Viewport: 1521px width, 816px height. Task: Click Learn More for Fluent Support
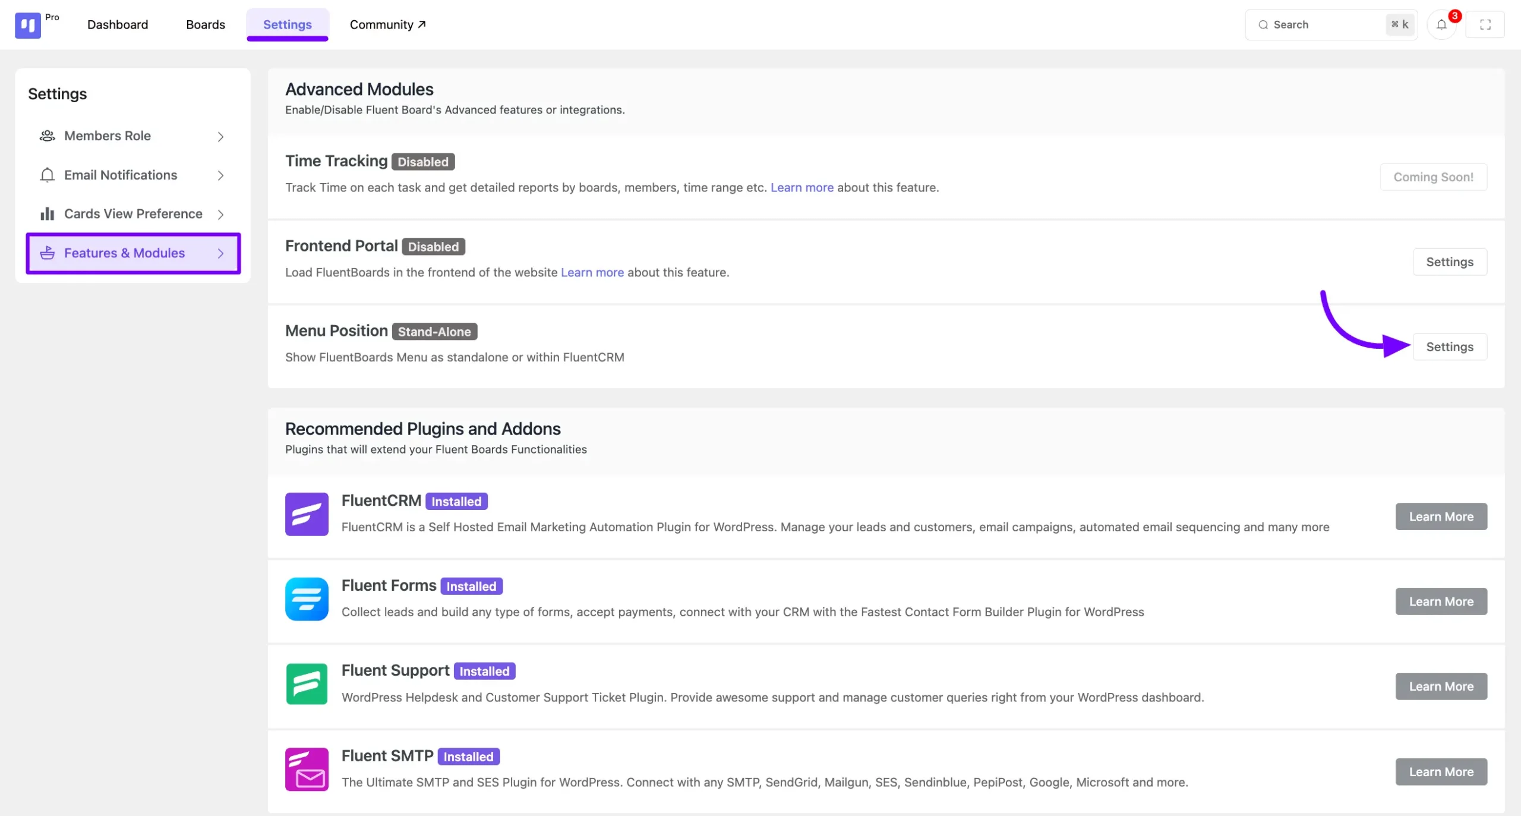(x=1441, y=687)
